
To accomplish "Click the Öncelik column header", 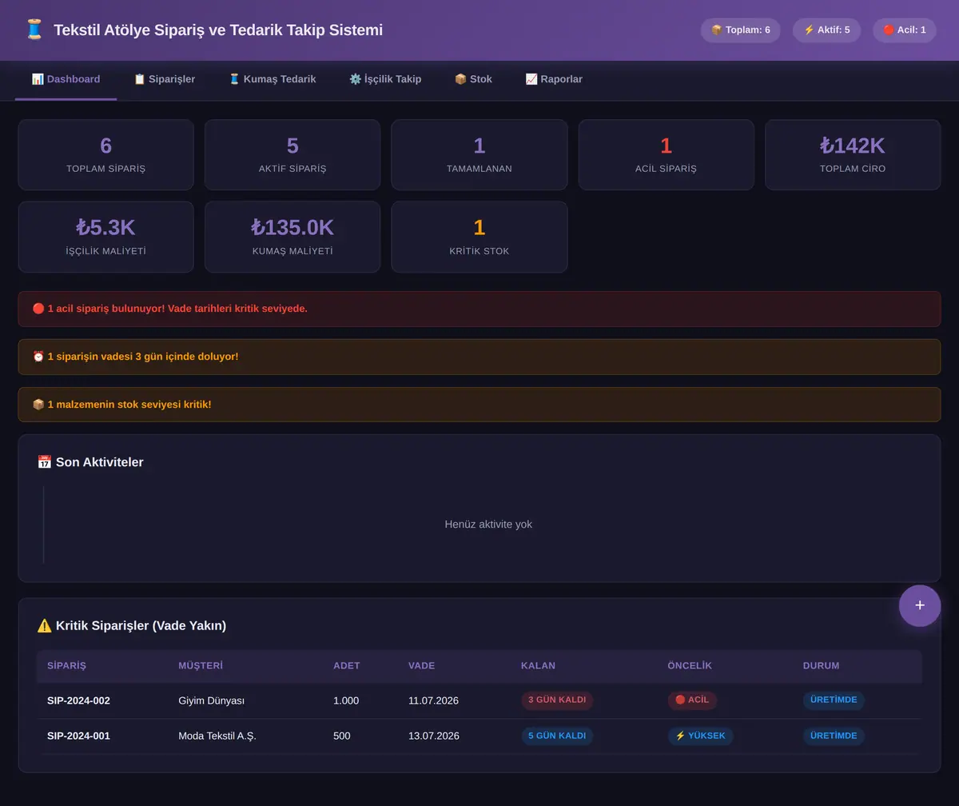I will (x=690, y=666).
